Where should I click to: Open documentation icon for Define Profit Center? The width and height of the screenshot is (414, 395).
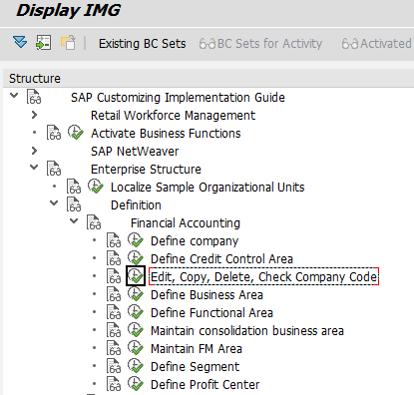[114, 384]
